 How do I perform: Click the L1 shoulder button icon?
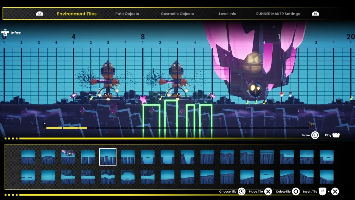(x=40, y=14)
